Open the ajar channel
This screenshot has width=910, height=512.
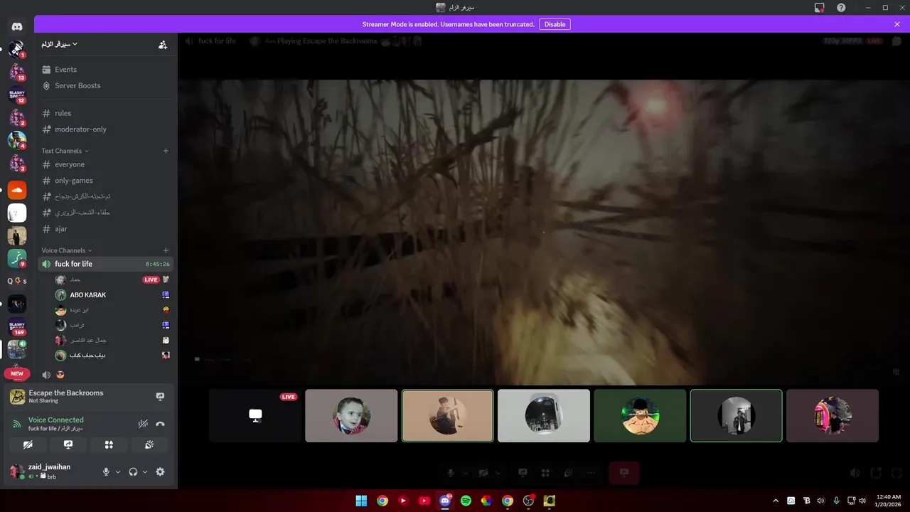click(x=105, y=229)
